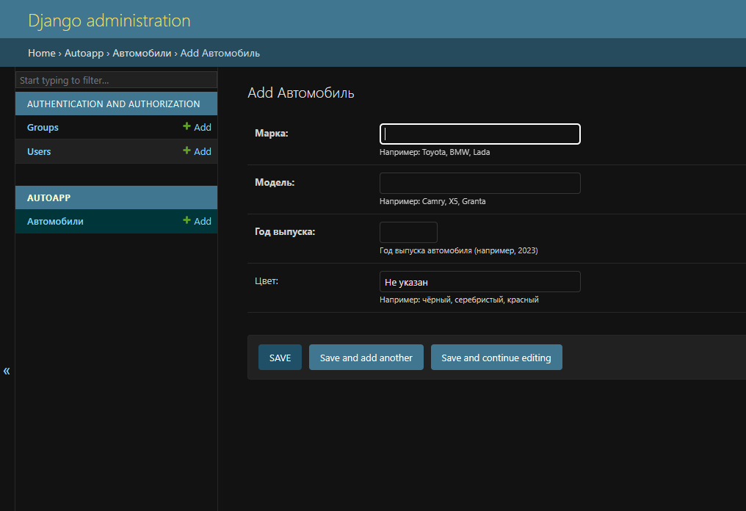Click into the Модель text field
746x511 pixels.
point(479,184)
